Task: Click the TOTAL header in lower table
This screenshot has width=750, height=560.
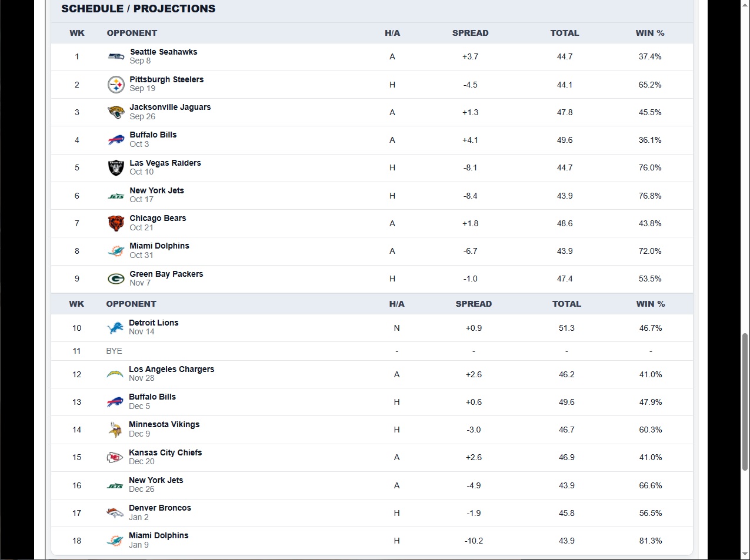Action: (x=566, y=304)
